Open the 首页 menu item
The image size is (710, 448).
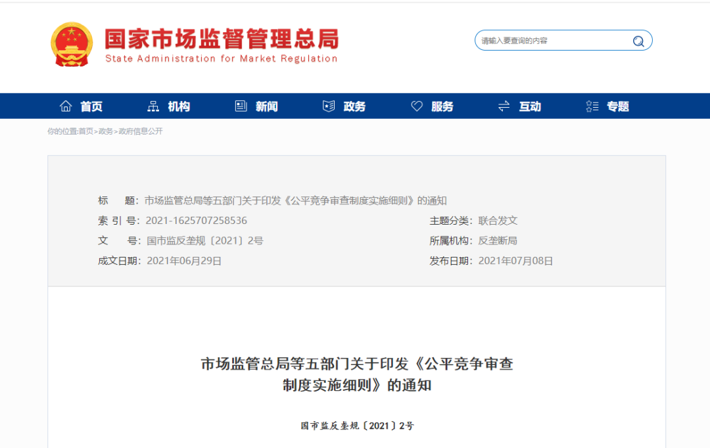click(91, 106)
